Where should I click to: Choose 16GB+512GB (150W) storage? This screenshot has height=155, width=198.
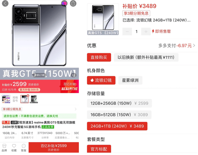(x=119, y=115)
